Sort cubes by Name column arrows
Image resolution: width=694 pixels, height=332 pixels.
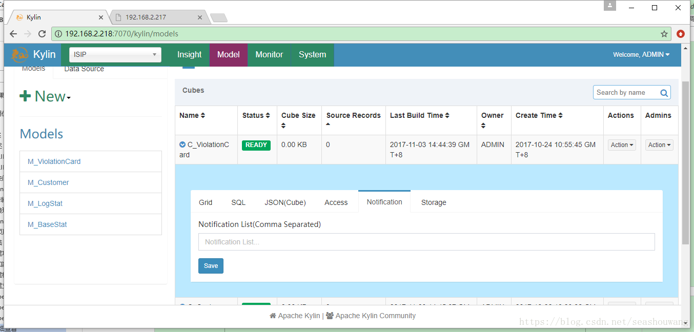[203, 116]
